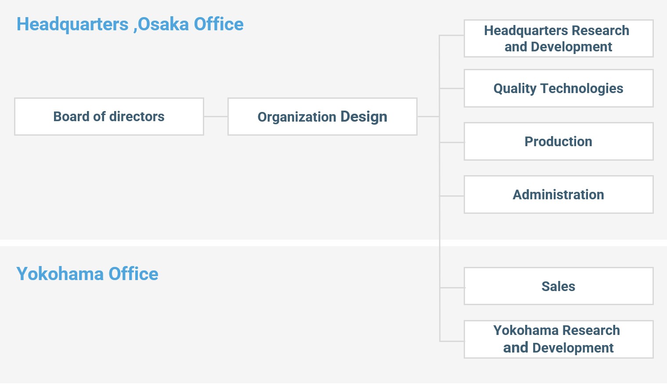The height and width of the screenshot is (385, 667).
Task: Select the Organization Design box
Action: click(x=322, y=116)
